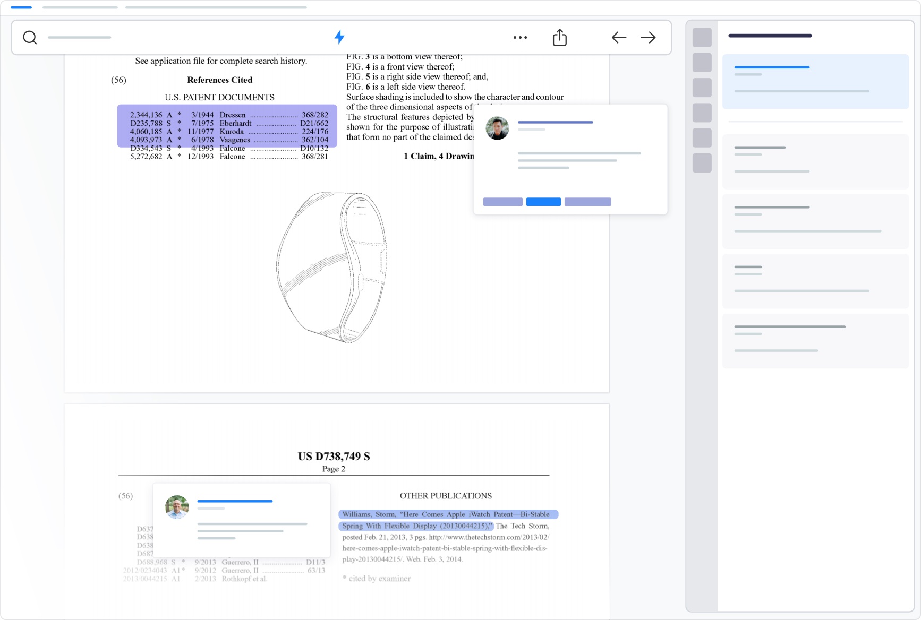Viewport: 921px width, 620px height.
Task: Go back with the left arrow
Action: click(619, 37)
